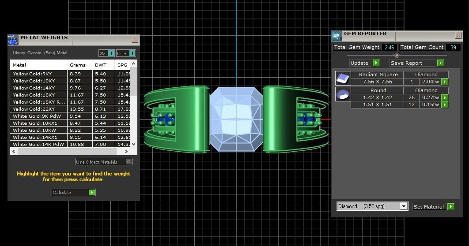
Task: Click the Radiant Square gem thumbnail
Action: (343, 78)
